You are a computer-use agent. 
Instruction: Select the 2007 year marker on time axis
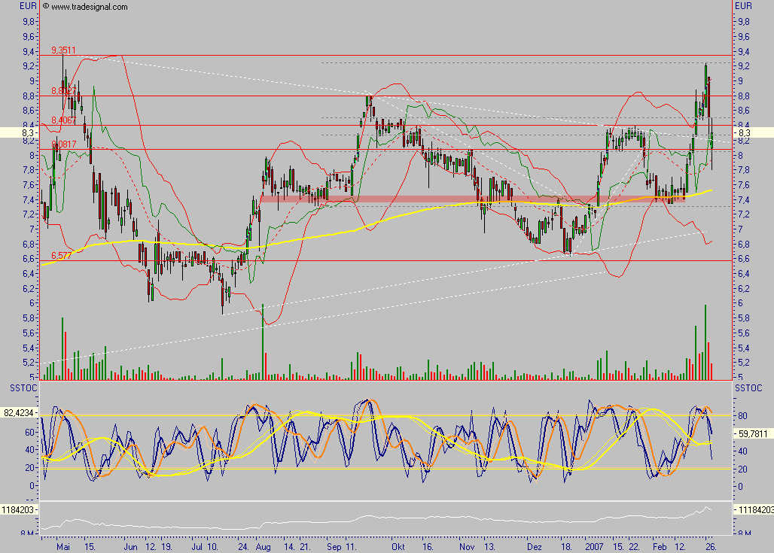(595, 545)
